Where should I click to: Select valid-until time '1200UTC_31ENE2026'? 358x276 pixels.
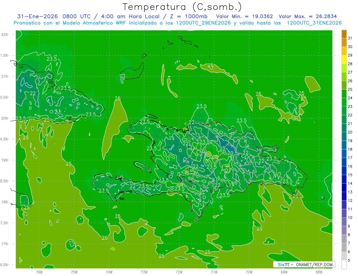point(314,23)
